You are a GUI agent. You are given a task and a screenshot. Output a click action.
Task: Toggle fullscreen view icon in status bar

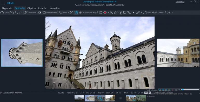(x=176, y=90)
